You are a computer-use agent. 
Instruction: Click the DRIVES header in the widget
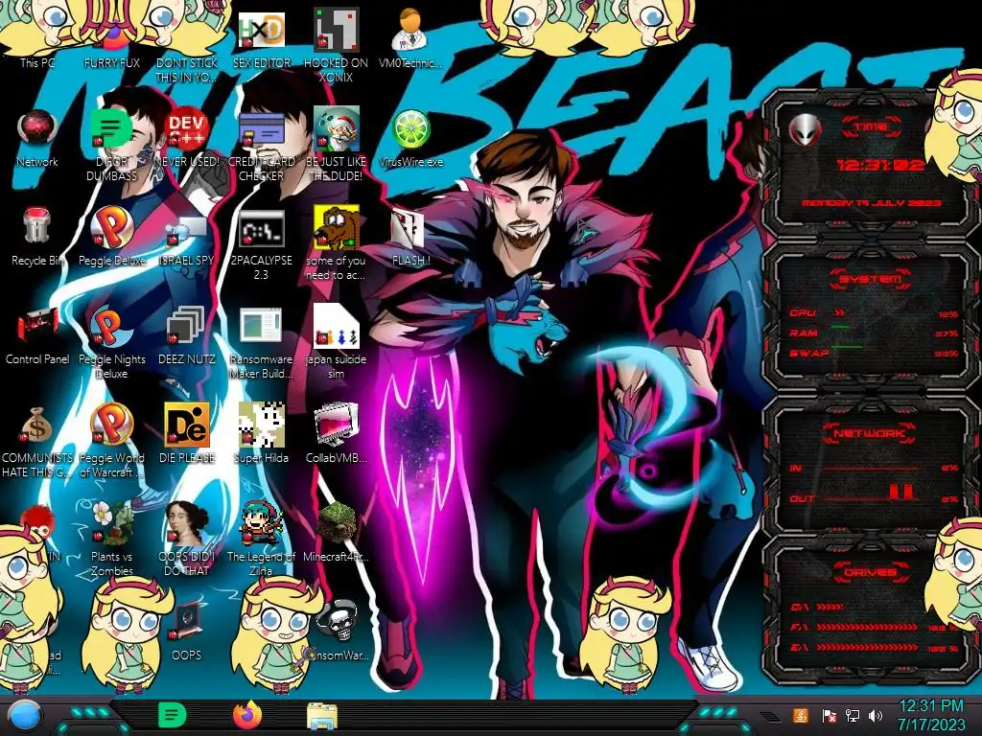871,572
